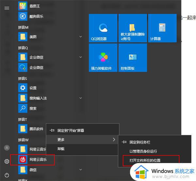Viewport: 196px width, 181px height.
Task: Open the 微信 folder icon
Action: coord(23,170)
